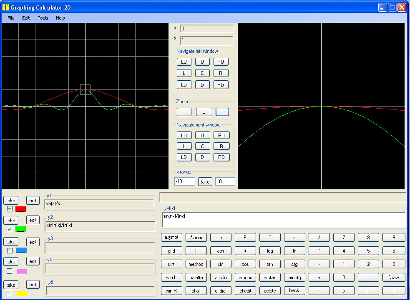Open the Tools menu
Viewport: 410px width, 300px height.
point(43,18)
